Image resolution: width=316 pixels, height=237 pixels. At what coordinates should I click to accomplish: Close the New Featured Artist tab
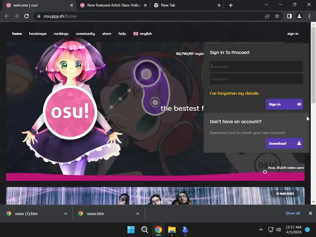pyautogui.click(x=145, y=5)
